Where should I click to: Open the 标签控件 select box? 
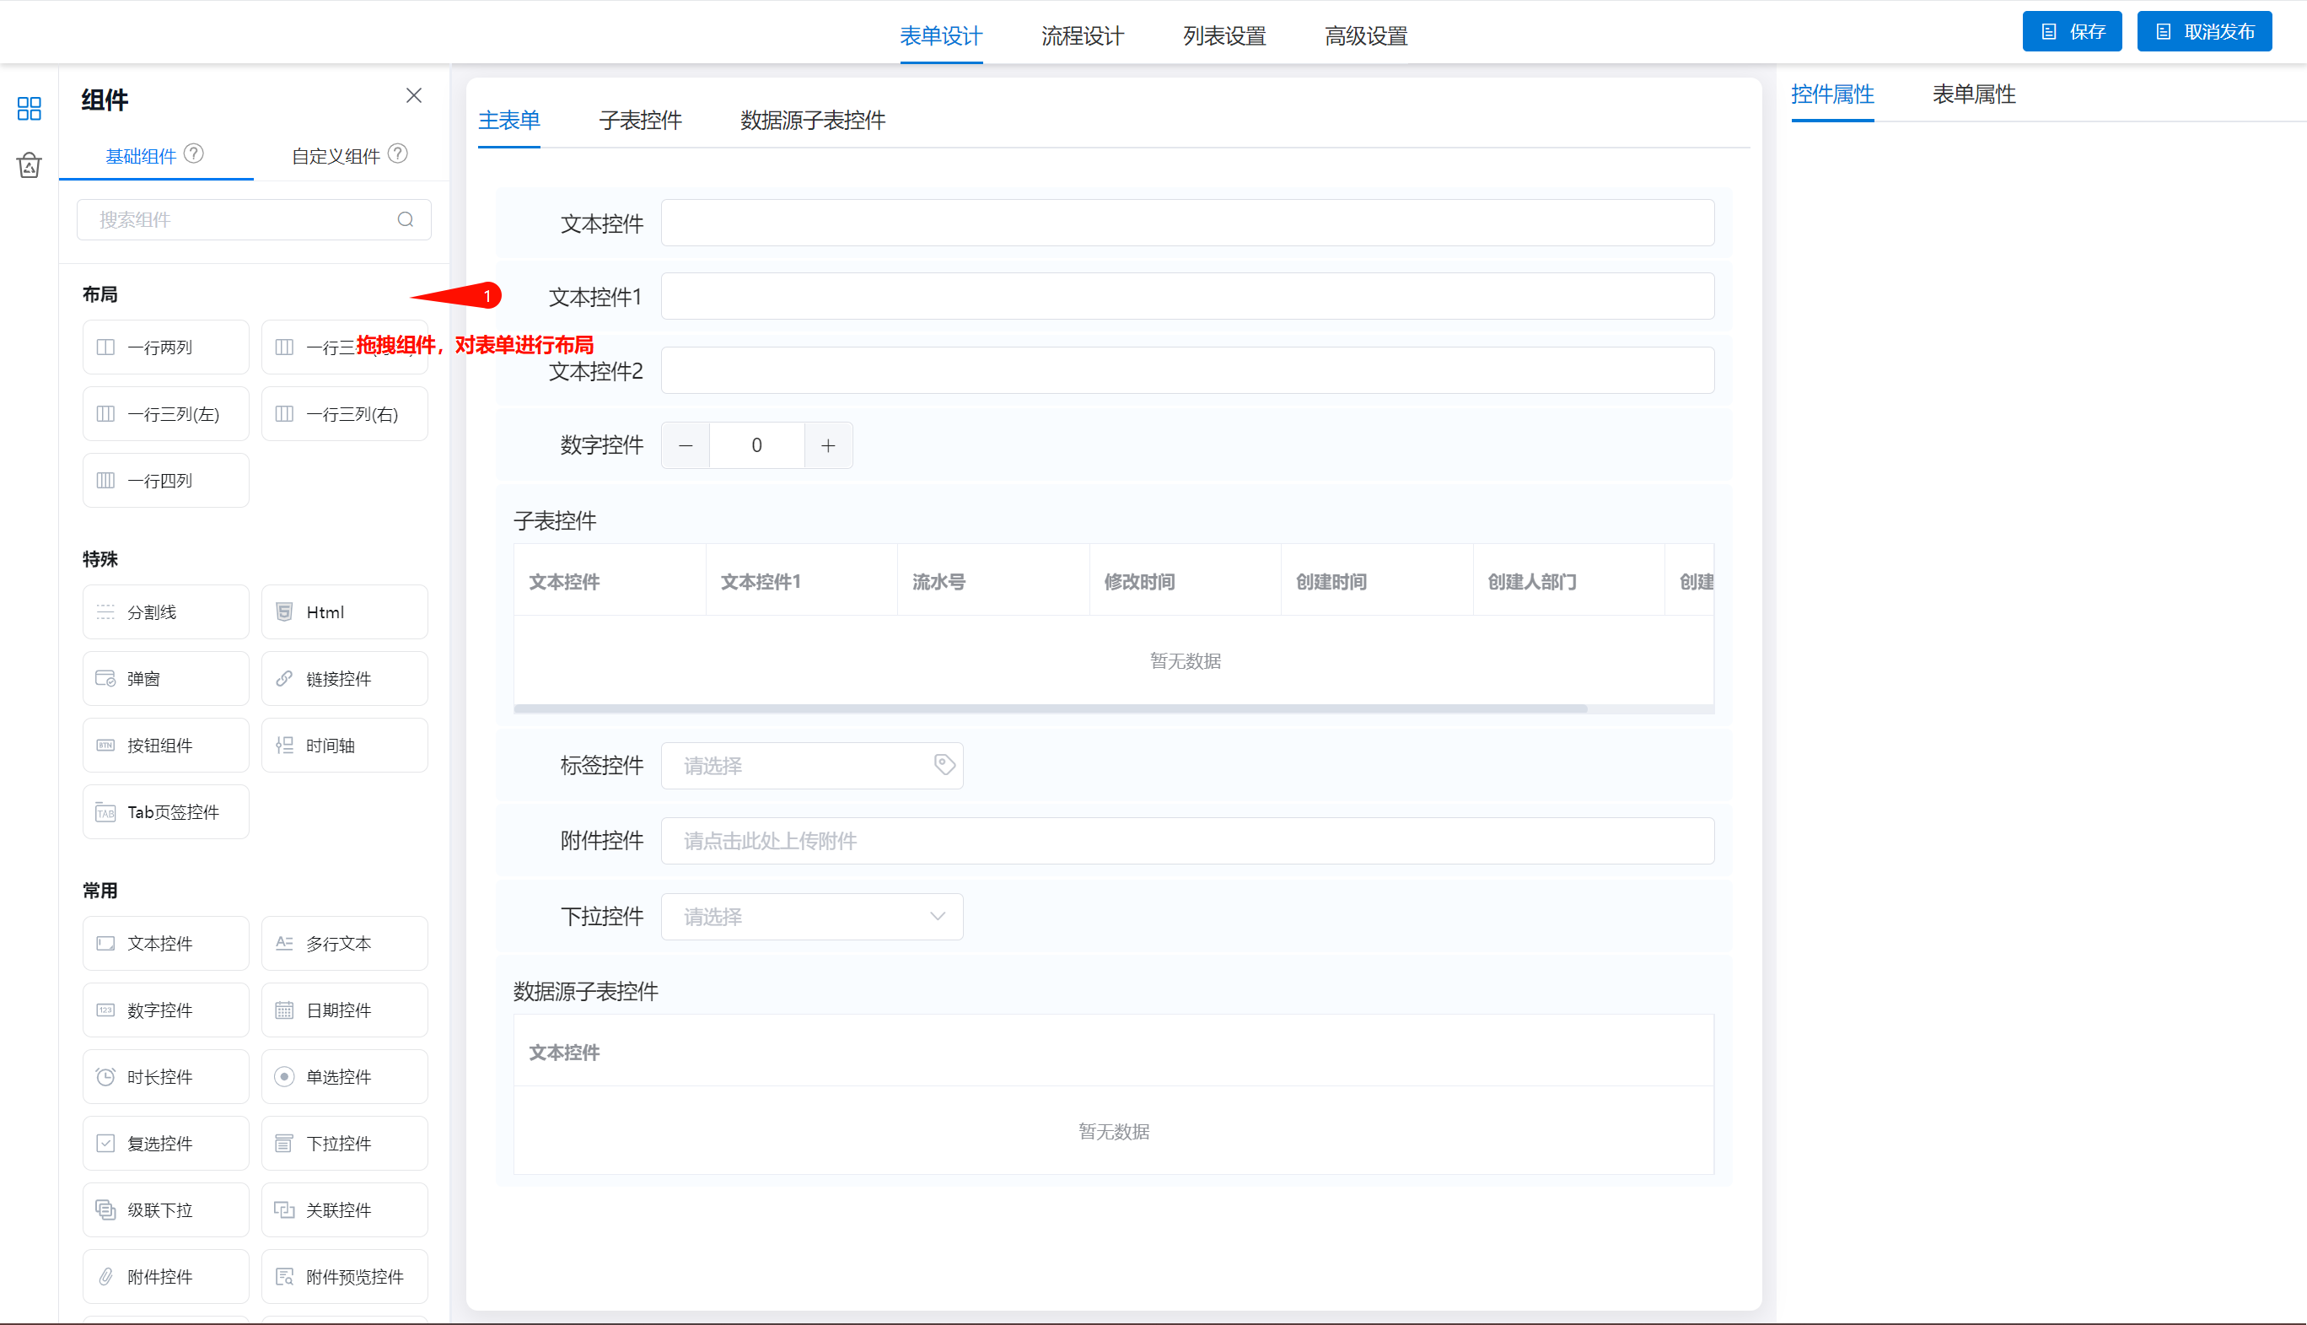click(x=800, y=765)
